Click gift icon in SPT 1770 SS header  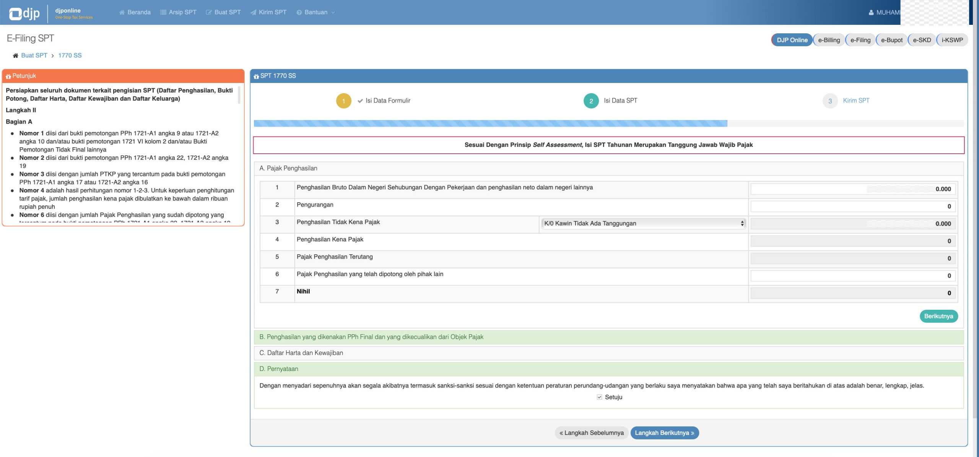coord(256,76)
